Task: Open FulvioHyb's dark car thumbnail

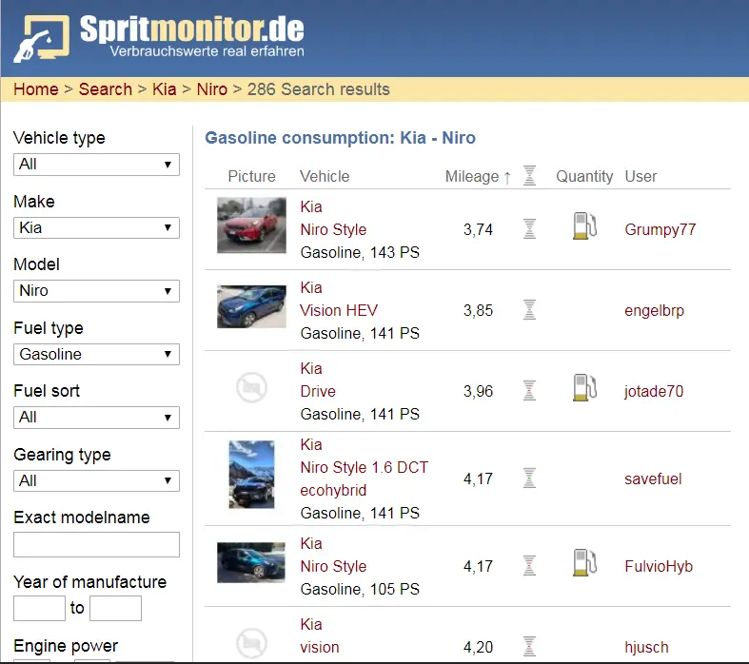Action: tap(251, 562)
